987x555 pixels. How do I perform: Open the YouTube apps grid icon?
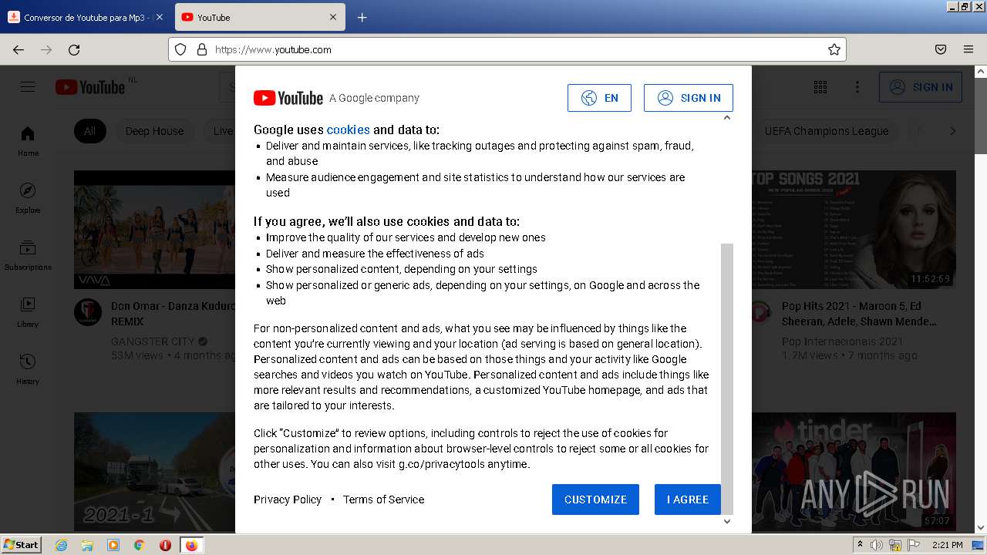click(x=820, y=87)
